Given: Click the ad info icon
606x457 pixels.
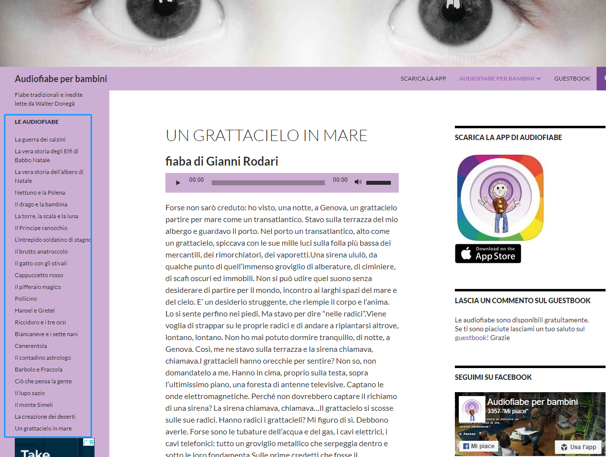Looking at the screenshot, I should click(x=89, y=442).
